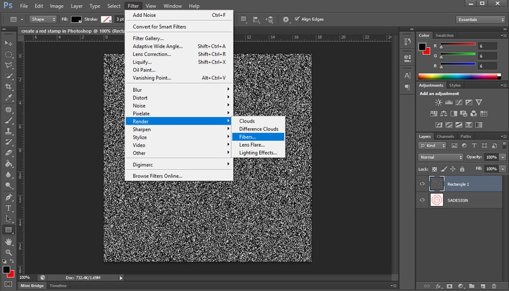Select the Crop tool in the toolbar
The image size is (509, 291).
pos(9,87)
